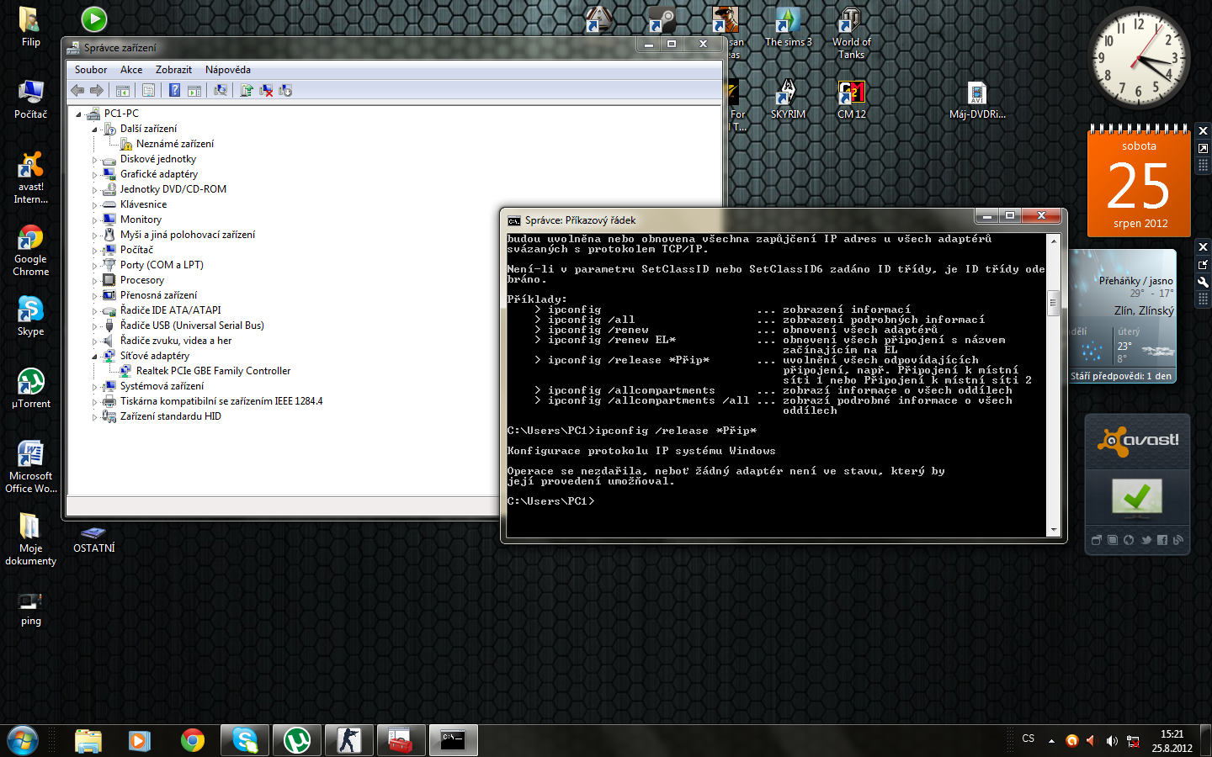Show hidden tray icons arrow
The image size is (1212, 757).
[x=1051, y=741]
